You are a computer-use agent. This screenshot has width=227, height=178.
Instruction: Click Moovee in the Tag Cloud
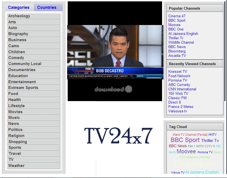(186, 151)
